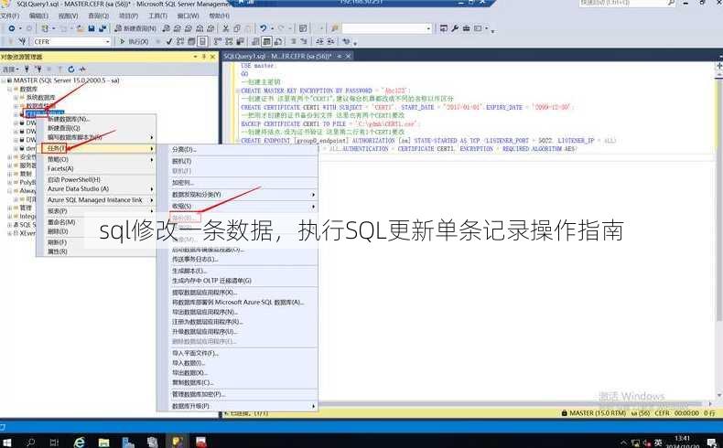Select 脱机(T) in the tasks submenu
Screen dimensions: 723x448
[x=237, y=161]
